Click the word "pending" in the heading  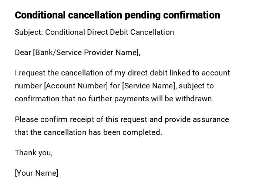pyautogui.click(x=142, y=15)
